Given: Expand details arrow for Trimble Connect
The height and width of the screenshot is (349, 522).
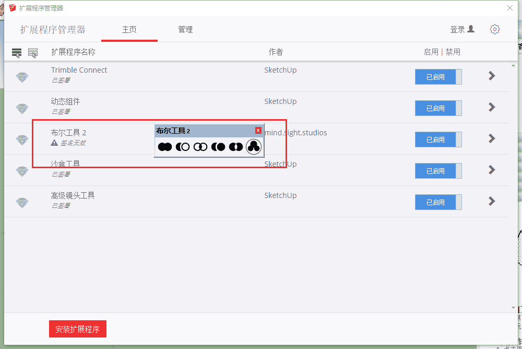Looking at the screenshot, I should click(x=492, y=76).
